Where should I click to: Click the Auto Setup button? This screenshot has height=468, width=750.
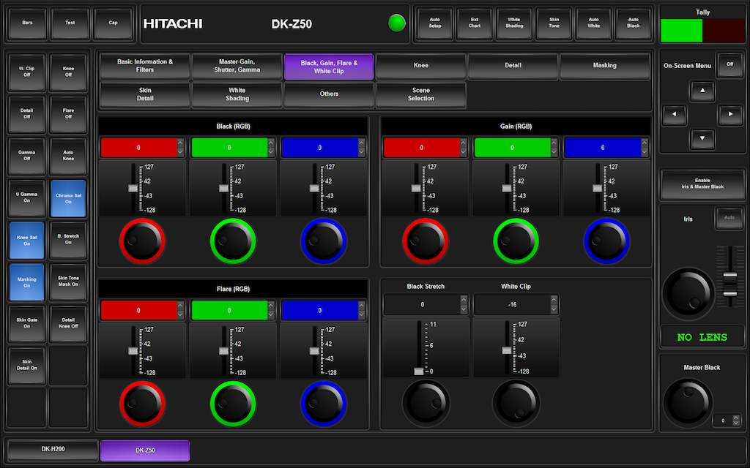(435, 23)
